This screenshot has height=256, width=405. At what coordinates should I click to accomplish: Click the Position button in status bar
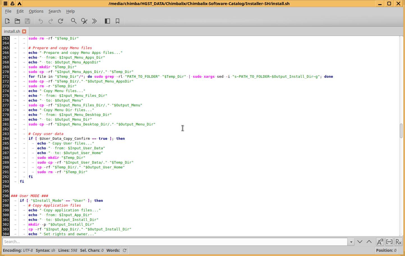[x=386, y=250]
